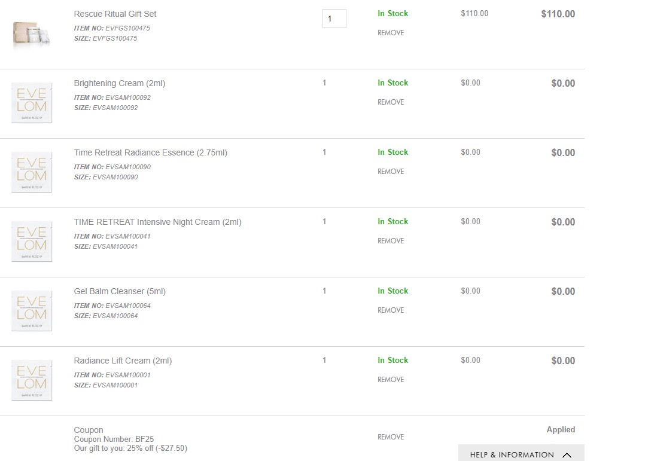Remove Brightening Cream (2ml) from cart

point(391,102)
